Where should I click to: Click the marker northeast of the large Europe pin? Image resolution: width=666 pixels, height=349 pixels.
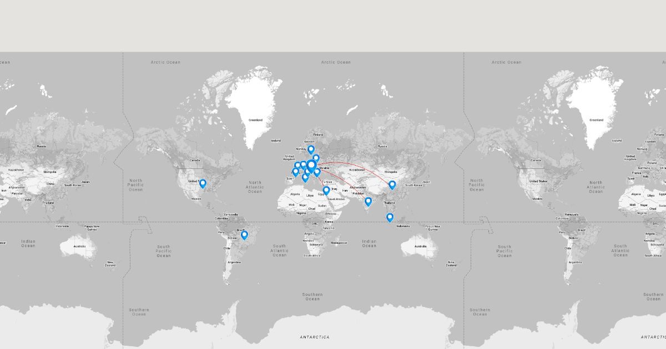[316, 158]
